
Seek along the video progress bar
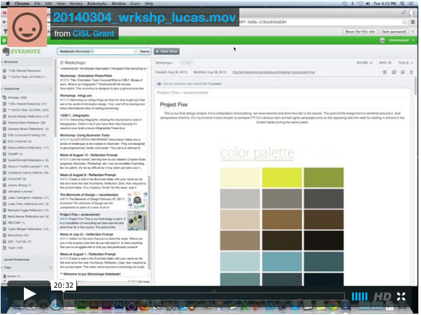click(204, 296)
